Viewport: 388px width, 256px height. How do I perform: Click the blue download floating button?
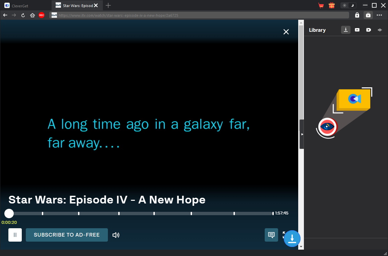point(292,239)
